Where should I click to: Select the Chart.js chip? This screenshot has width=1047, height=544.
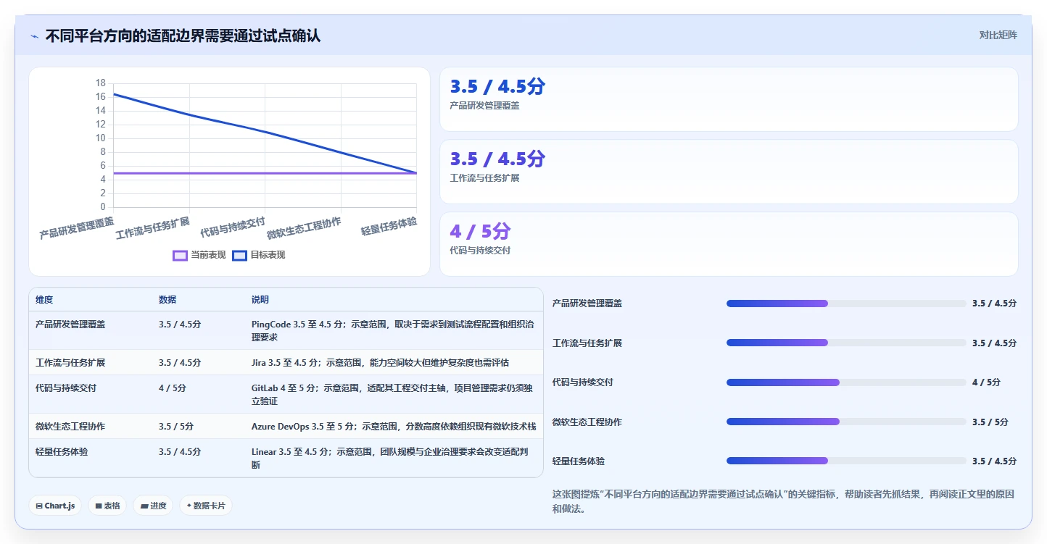tap(55, 506)
